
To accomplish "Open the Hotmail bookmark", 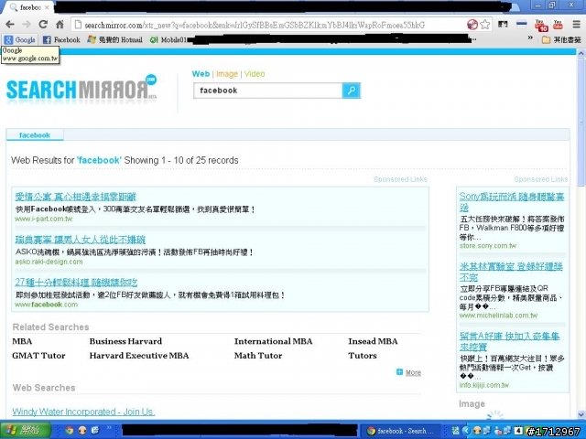I will [x=115, y=39].
